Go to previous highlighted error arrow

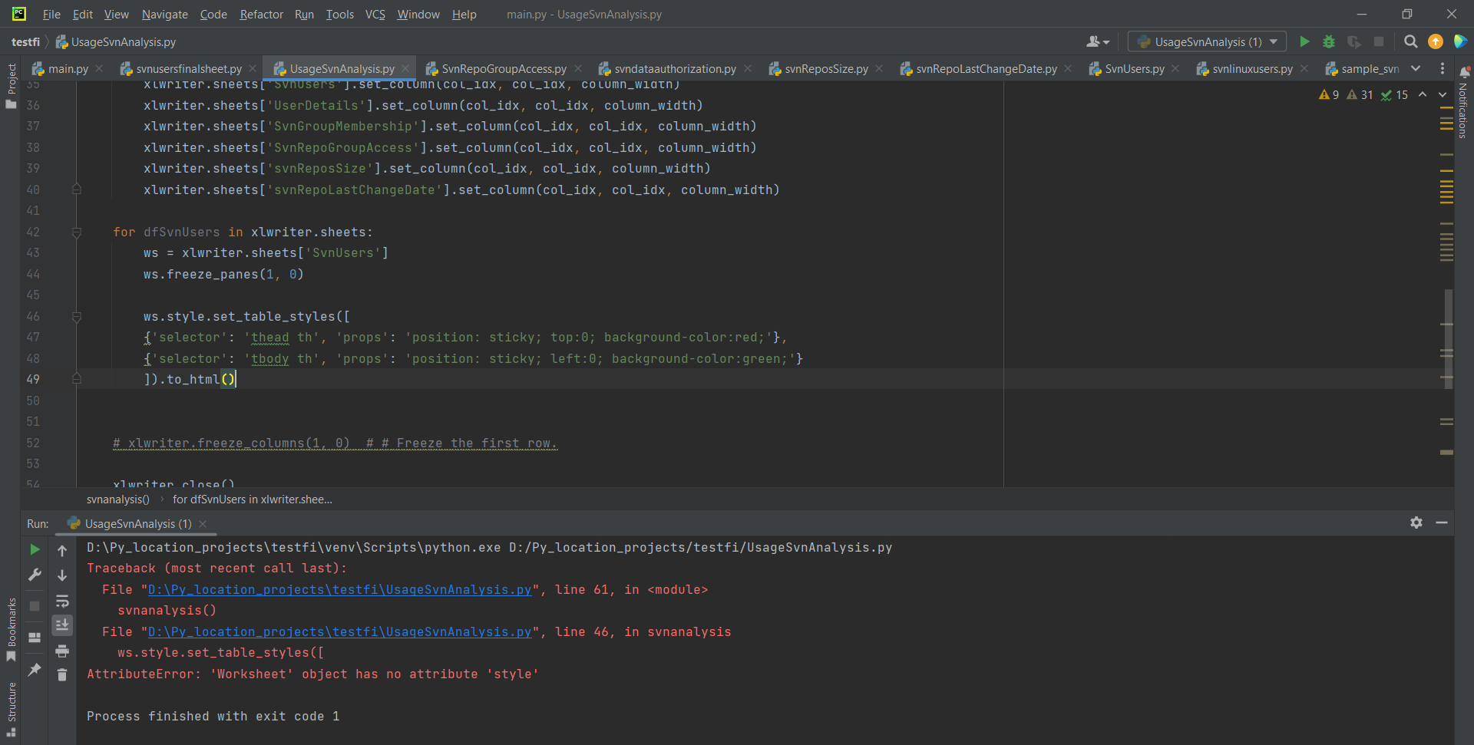point(1423,94)
